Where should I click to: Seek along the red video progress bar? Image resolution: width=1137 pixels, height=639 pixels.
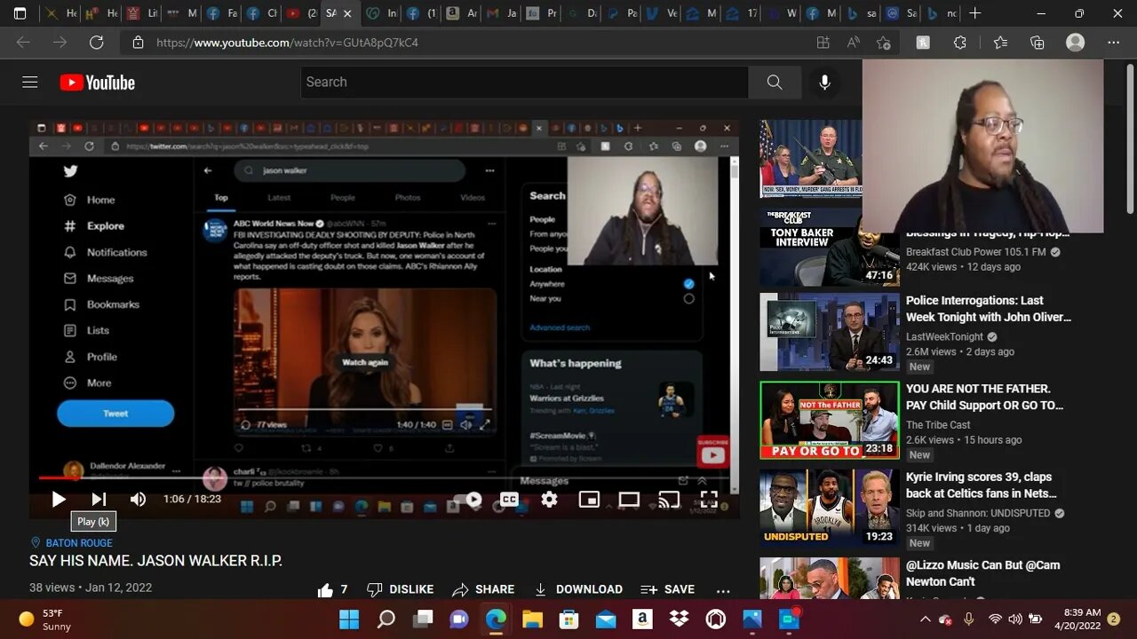coord(384,477)
